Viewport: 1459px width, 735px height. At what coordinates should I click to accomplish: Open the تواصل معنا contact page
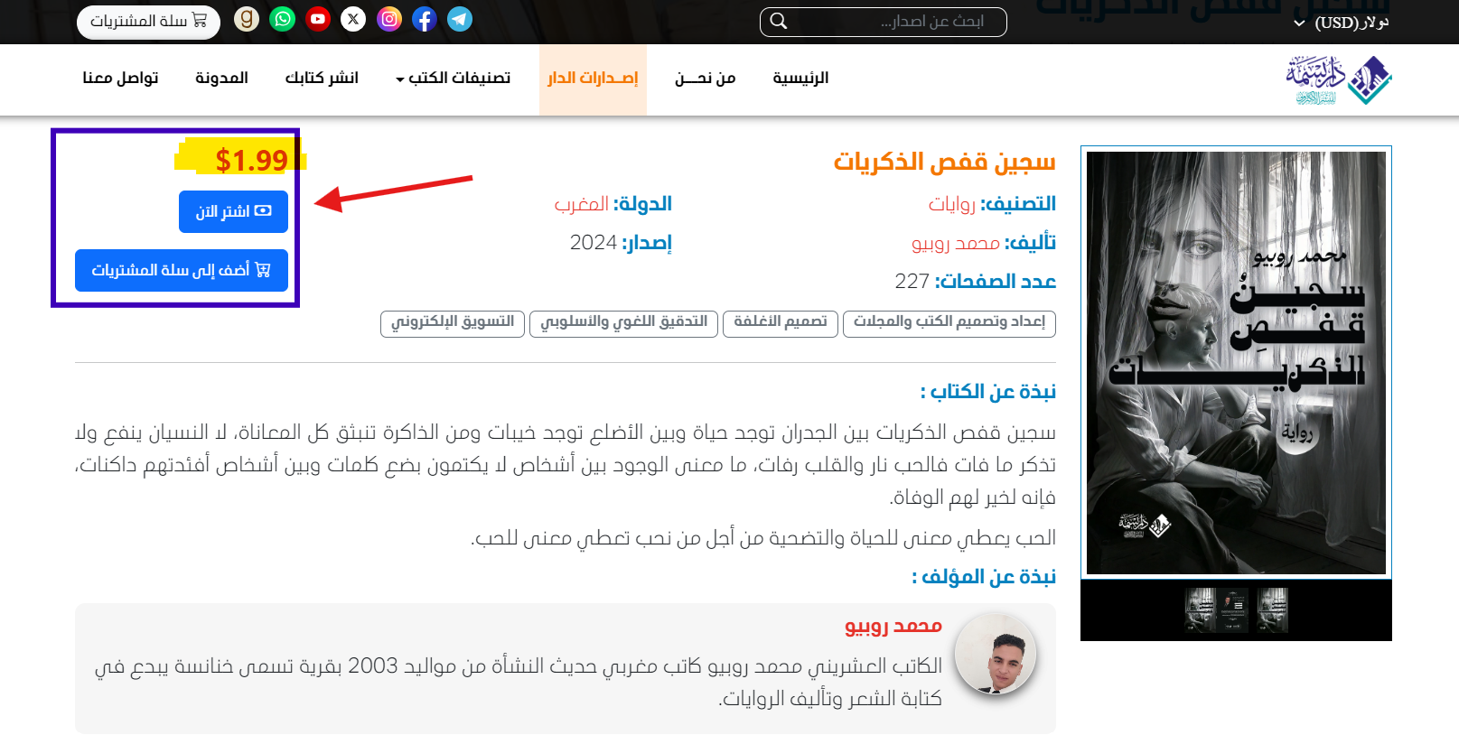(120, 79)
